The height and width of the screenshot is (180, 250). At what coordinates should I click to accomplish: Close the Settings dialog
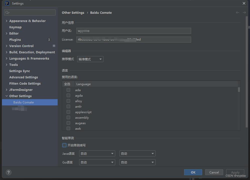click(244, 3)
